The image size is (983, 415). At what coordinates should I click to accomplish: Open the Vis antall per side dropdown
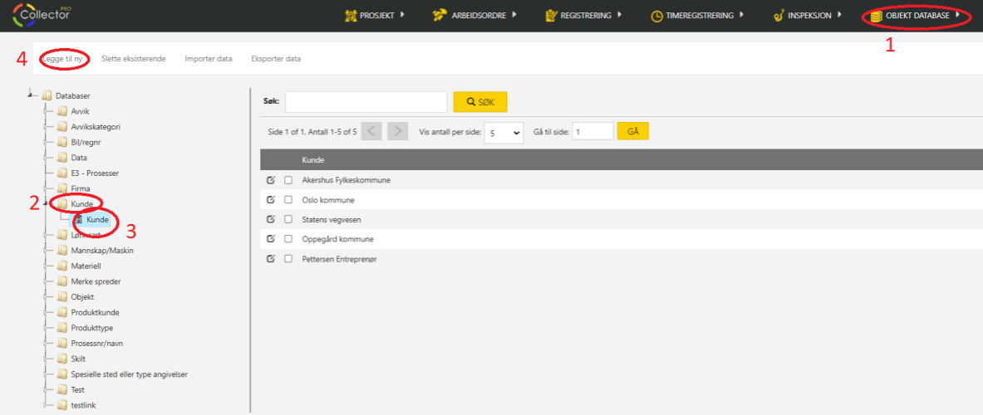click(504, 133)
